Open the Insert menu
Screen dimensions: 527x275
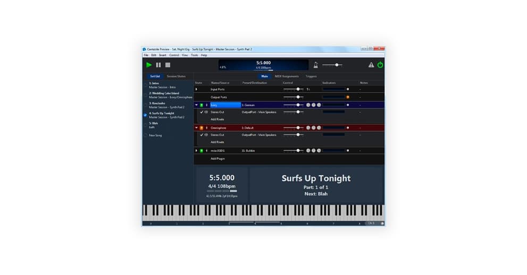coord(163,55)
